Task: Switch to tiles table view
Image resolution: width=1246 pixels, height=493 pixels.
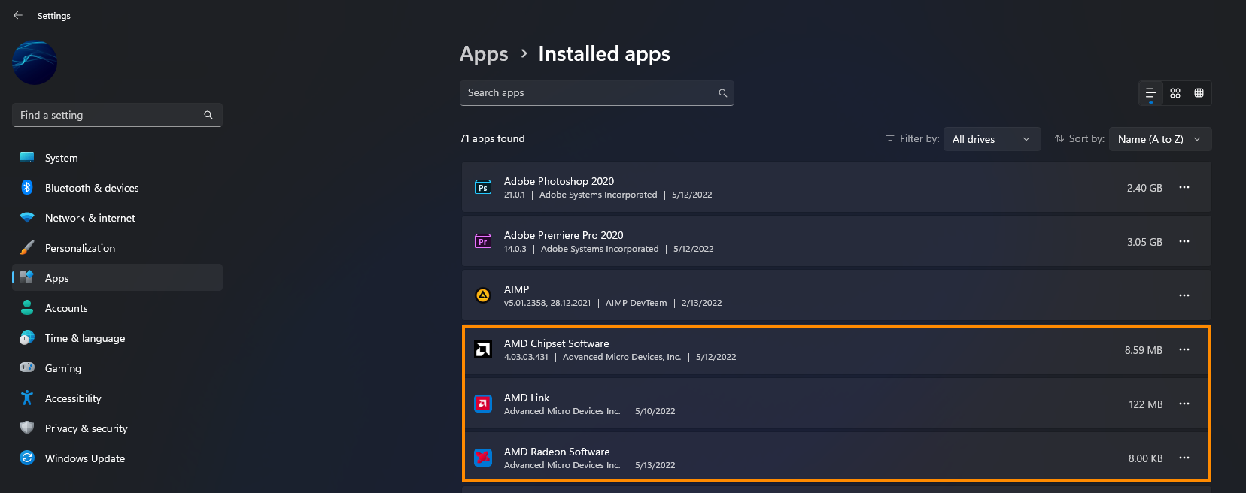Action: click(1199, 93)
